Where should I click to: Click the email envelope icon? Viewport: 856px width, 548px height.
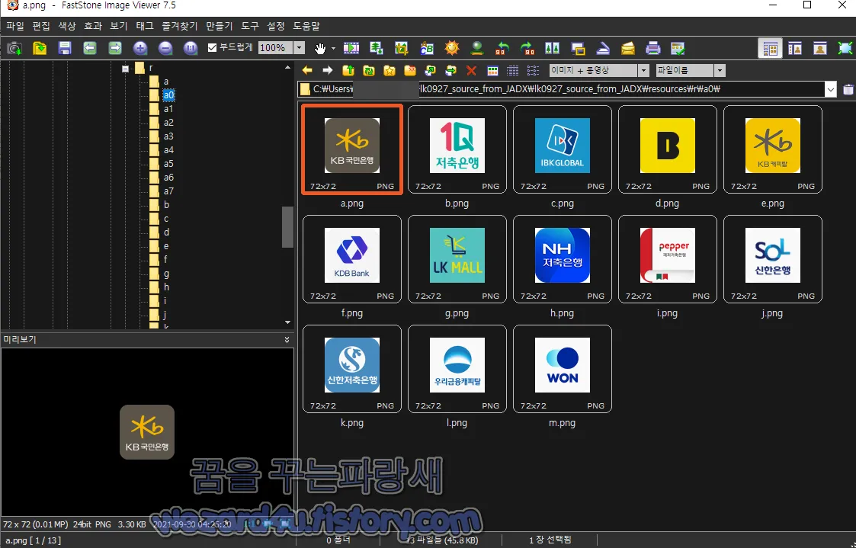click(628, 49)
